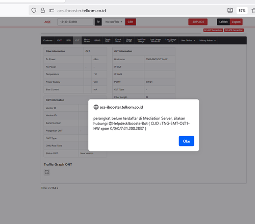Click the Time: 7.7754 s text
255x224 pixels.
pos(49,188)
